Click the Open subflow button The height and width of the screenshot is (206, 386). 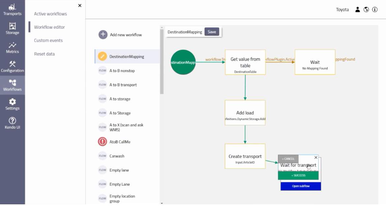click(301, 186)
